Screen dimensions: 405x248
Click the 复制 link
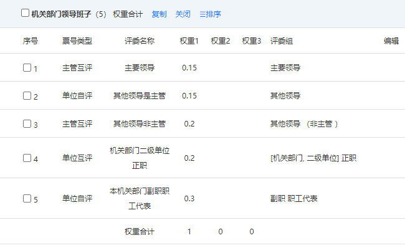(159, 14)
